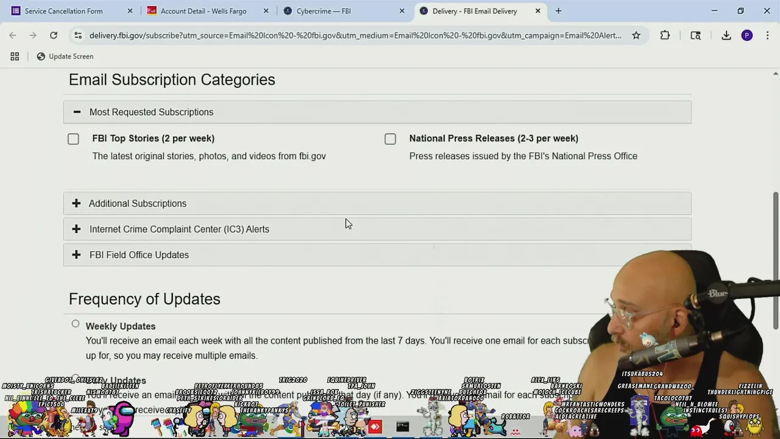Open a new tab with the plus button
780x439 pixels.
(558, 11)
